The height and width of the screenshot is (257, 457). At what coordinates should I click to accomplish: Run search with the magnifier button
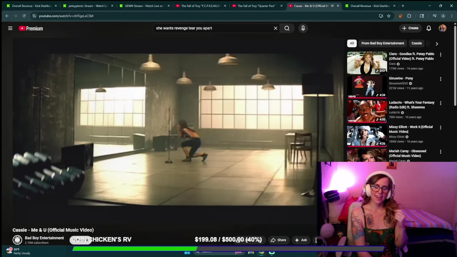point(287,28)
